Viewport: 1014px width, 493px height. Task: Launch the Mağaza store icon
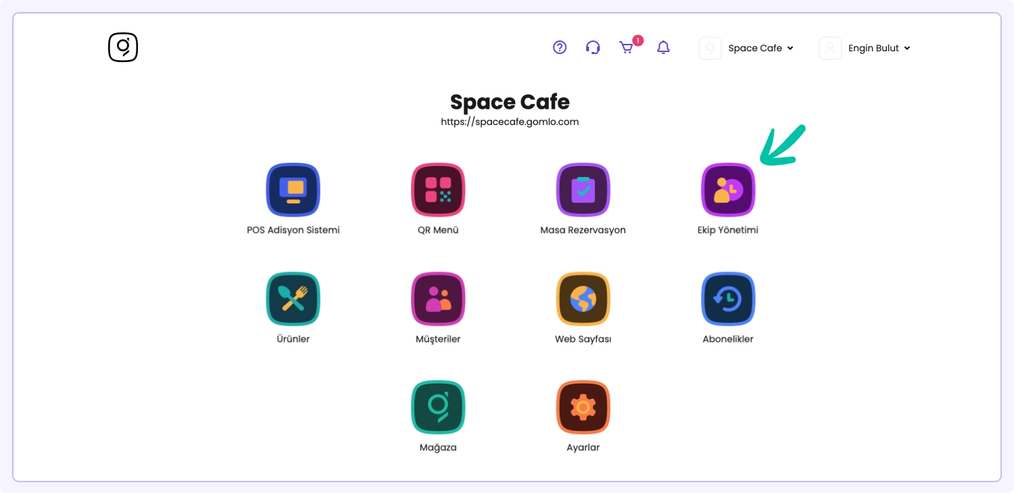click(438, 407)
